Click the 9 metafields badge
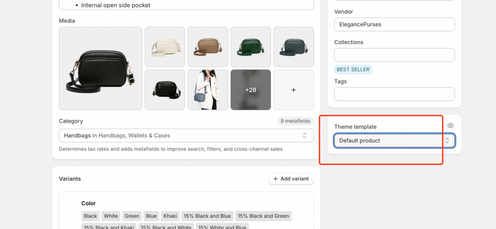This screenshot has width=496, height=229. (295, 121)
